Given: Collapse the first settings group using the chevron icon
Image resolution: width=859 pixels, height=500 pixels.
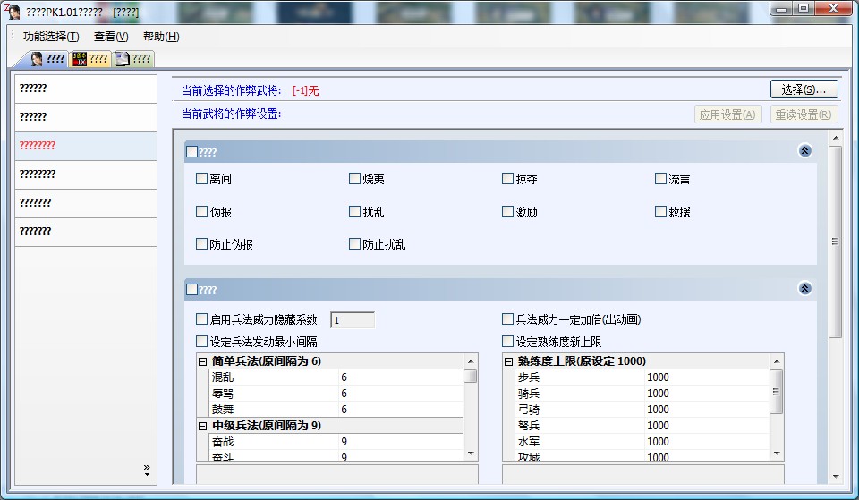Looking at the screenshot, I should pyautogui.click(x=804, y=151).
